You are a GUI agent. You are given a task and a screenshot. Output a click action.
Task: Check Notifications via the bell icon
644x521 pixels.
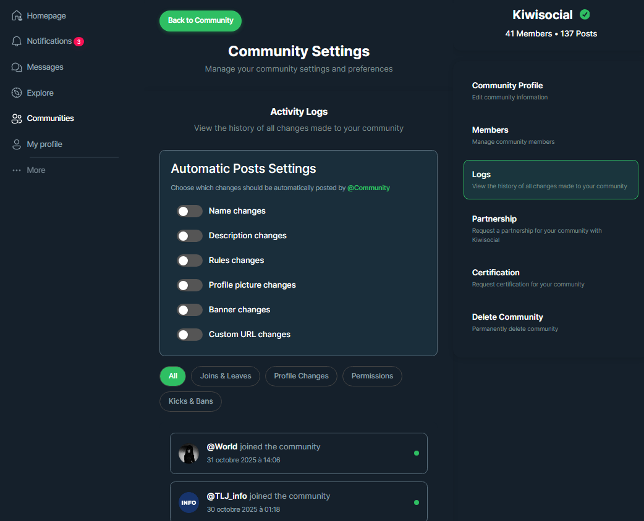[x=16, y=41]
